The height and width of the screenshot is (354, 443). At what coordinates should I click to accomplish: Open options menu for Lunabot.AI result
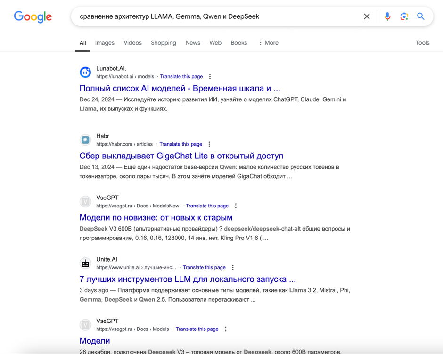point(210,76)
